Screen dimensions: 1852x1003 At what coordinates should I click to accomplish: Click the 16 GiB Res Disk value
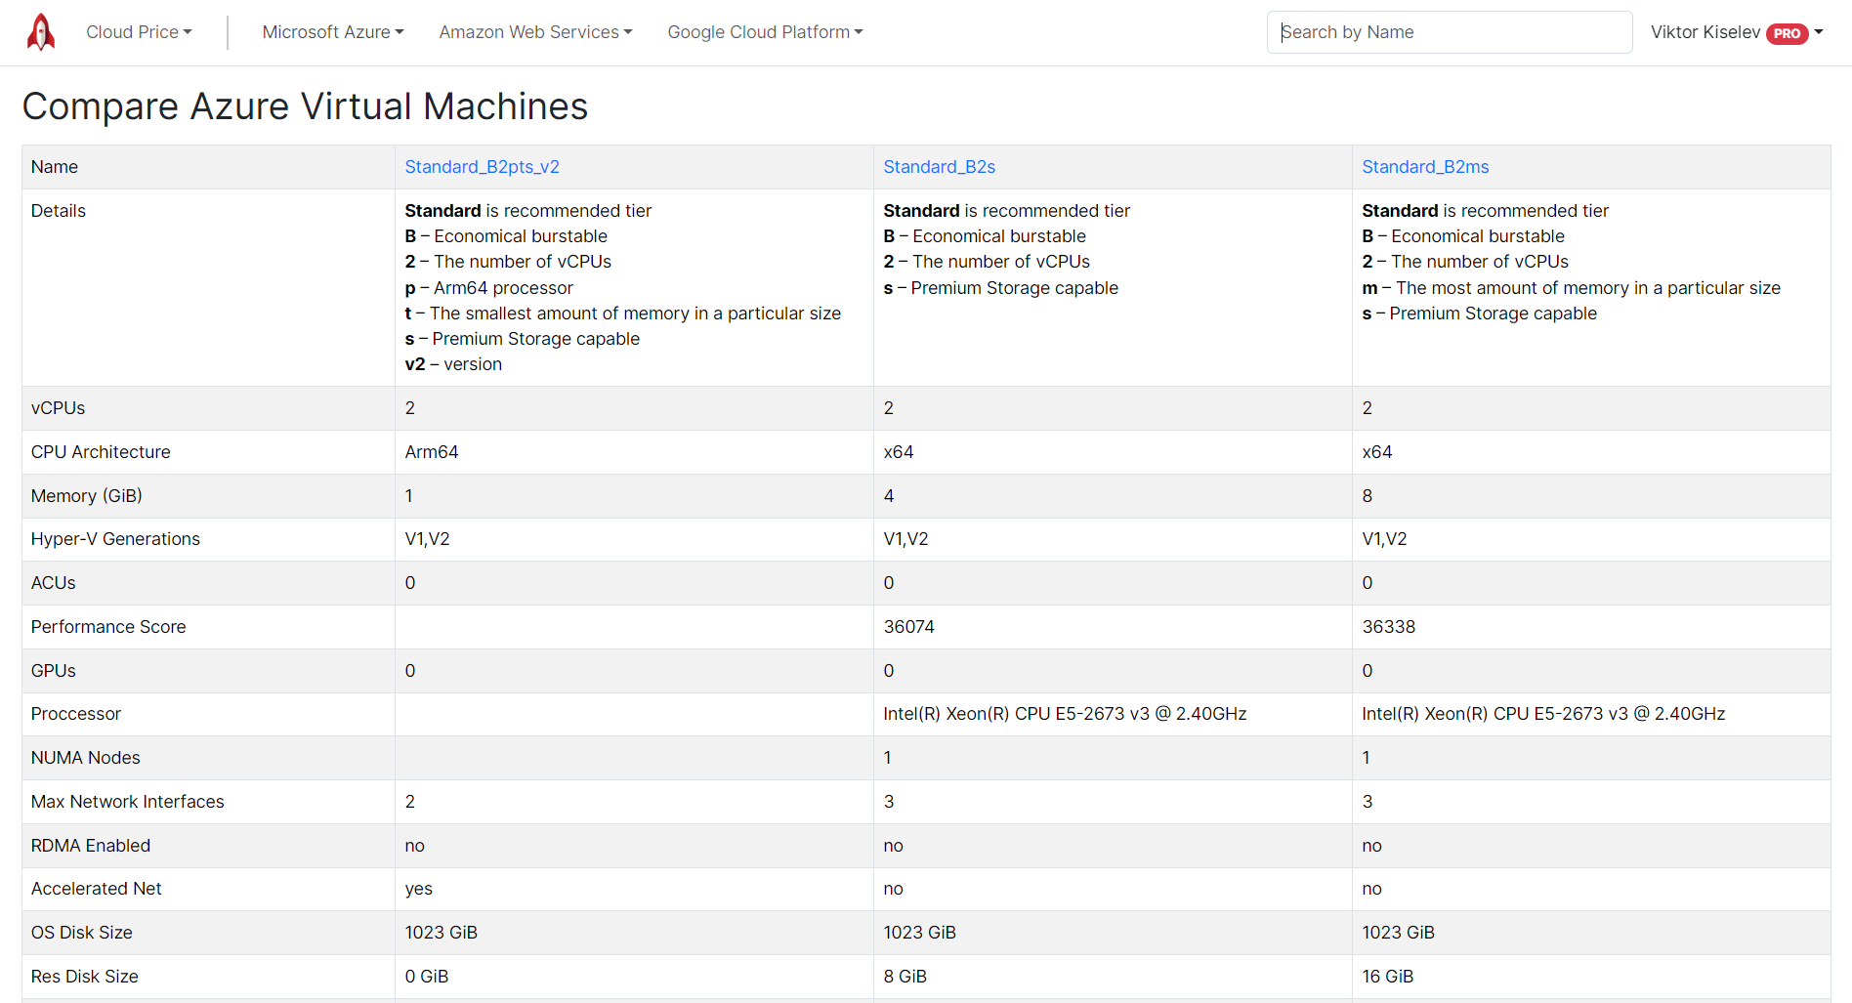[1387, 977]
